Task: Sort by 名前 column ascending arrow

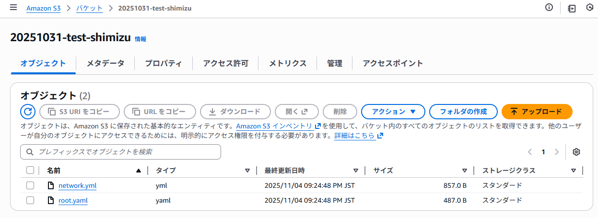Action: (139, 171)
